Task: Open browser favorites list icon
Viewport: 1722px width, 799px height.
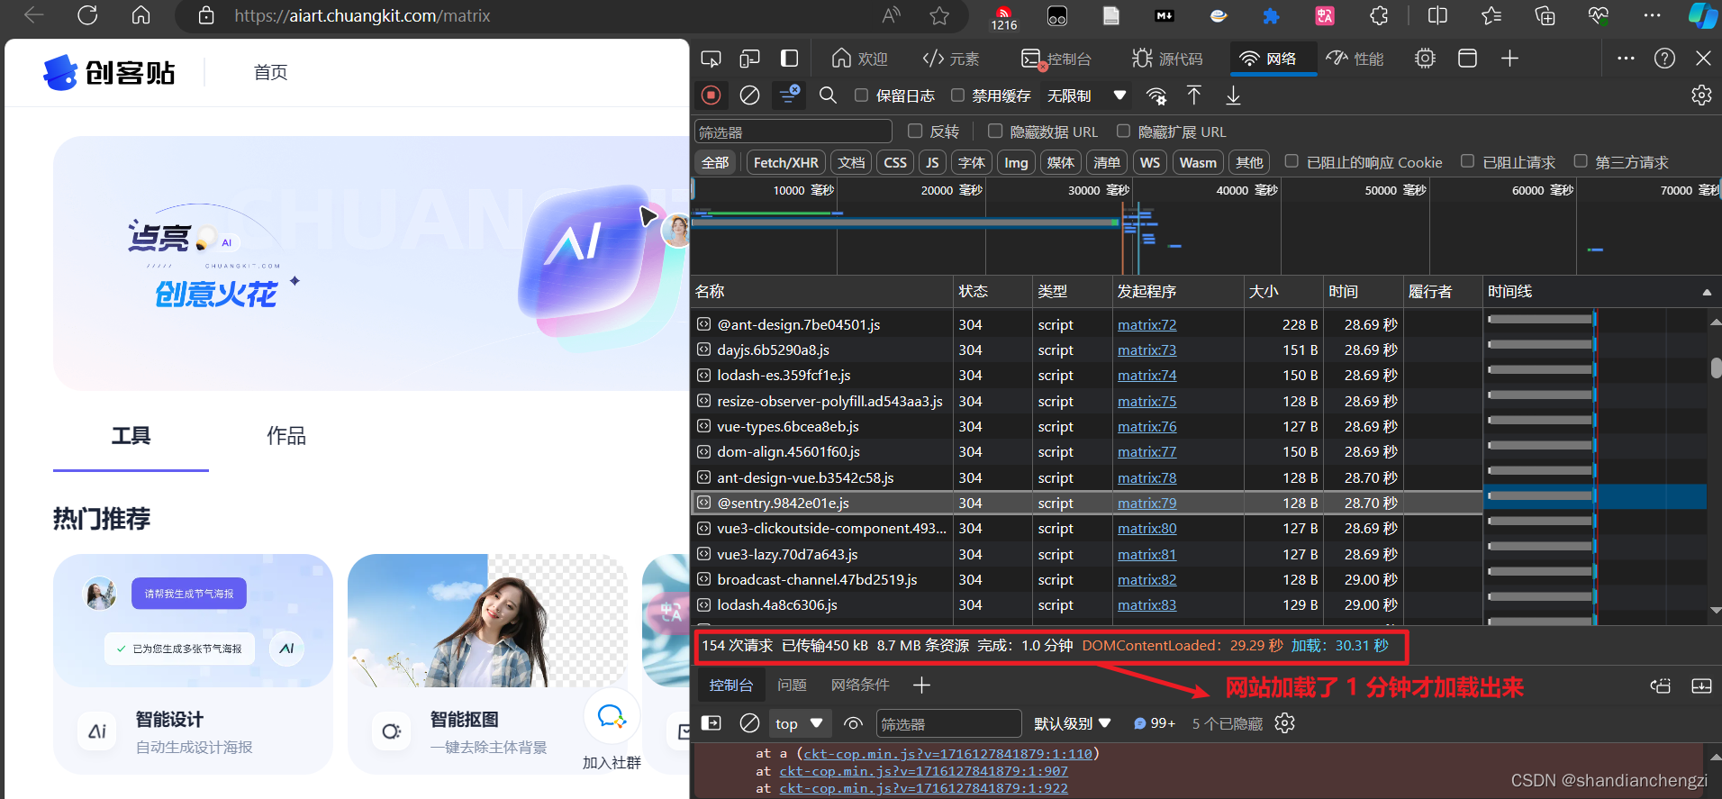Action: (x=1491, y=15)
